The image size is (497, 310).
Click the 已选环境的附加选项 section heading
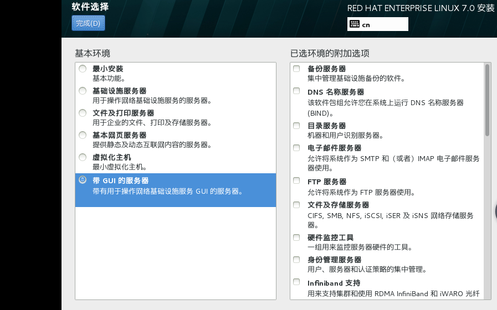330,53
